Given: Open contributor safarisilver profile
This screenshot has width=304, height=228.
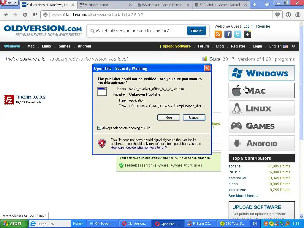Looking at the screenshot, I should click(237, 178).
